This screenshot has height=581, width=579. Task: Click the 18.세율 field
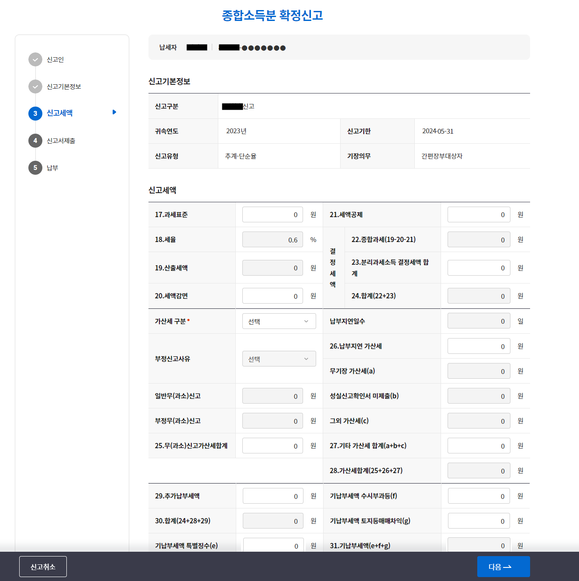(272, 239)
